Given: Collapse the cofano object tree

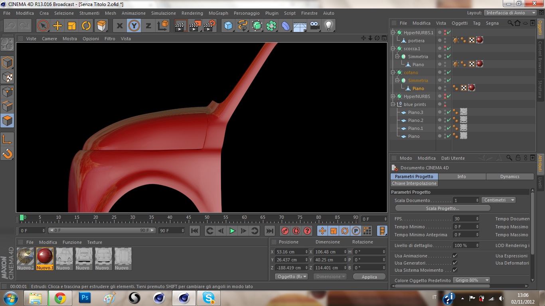Looking at the screenshot, I should click(393, 73).
